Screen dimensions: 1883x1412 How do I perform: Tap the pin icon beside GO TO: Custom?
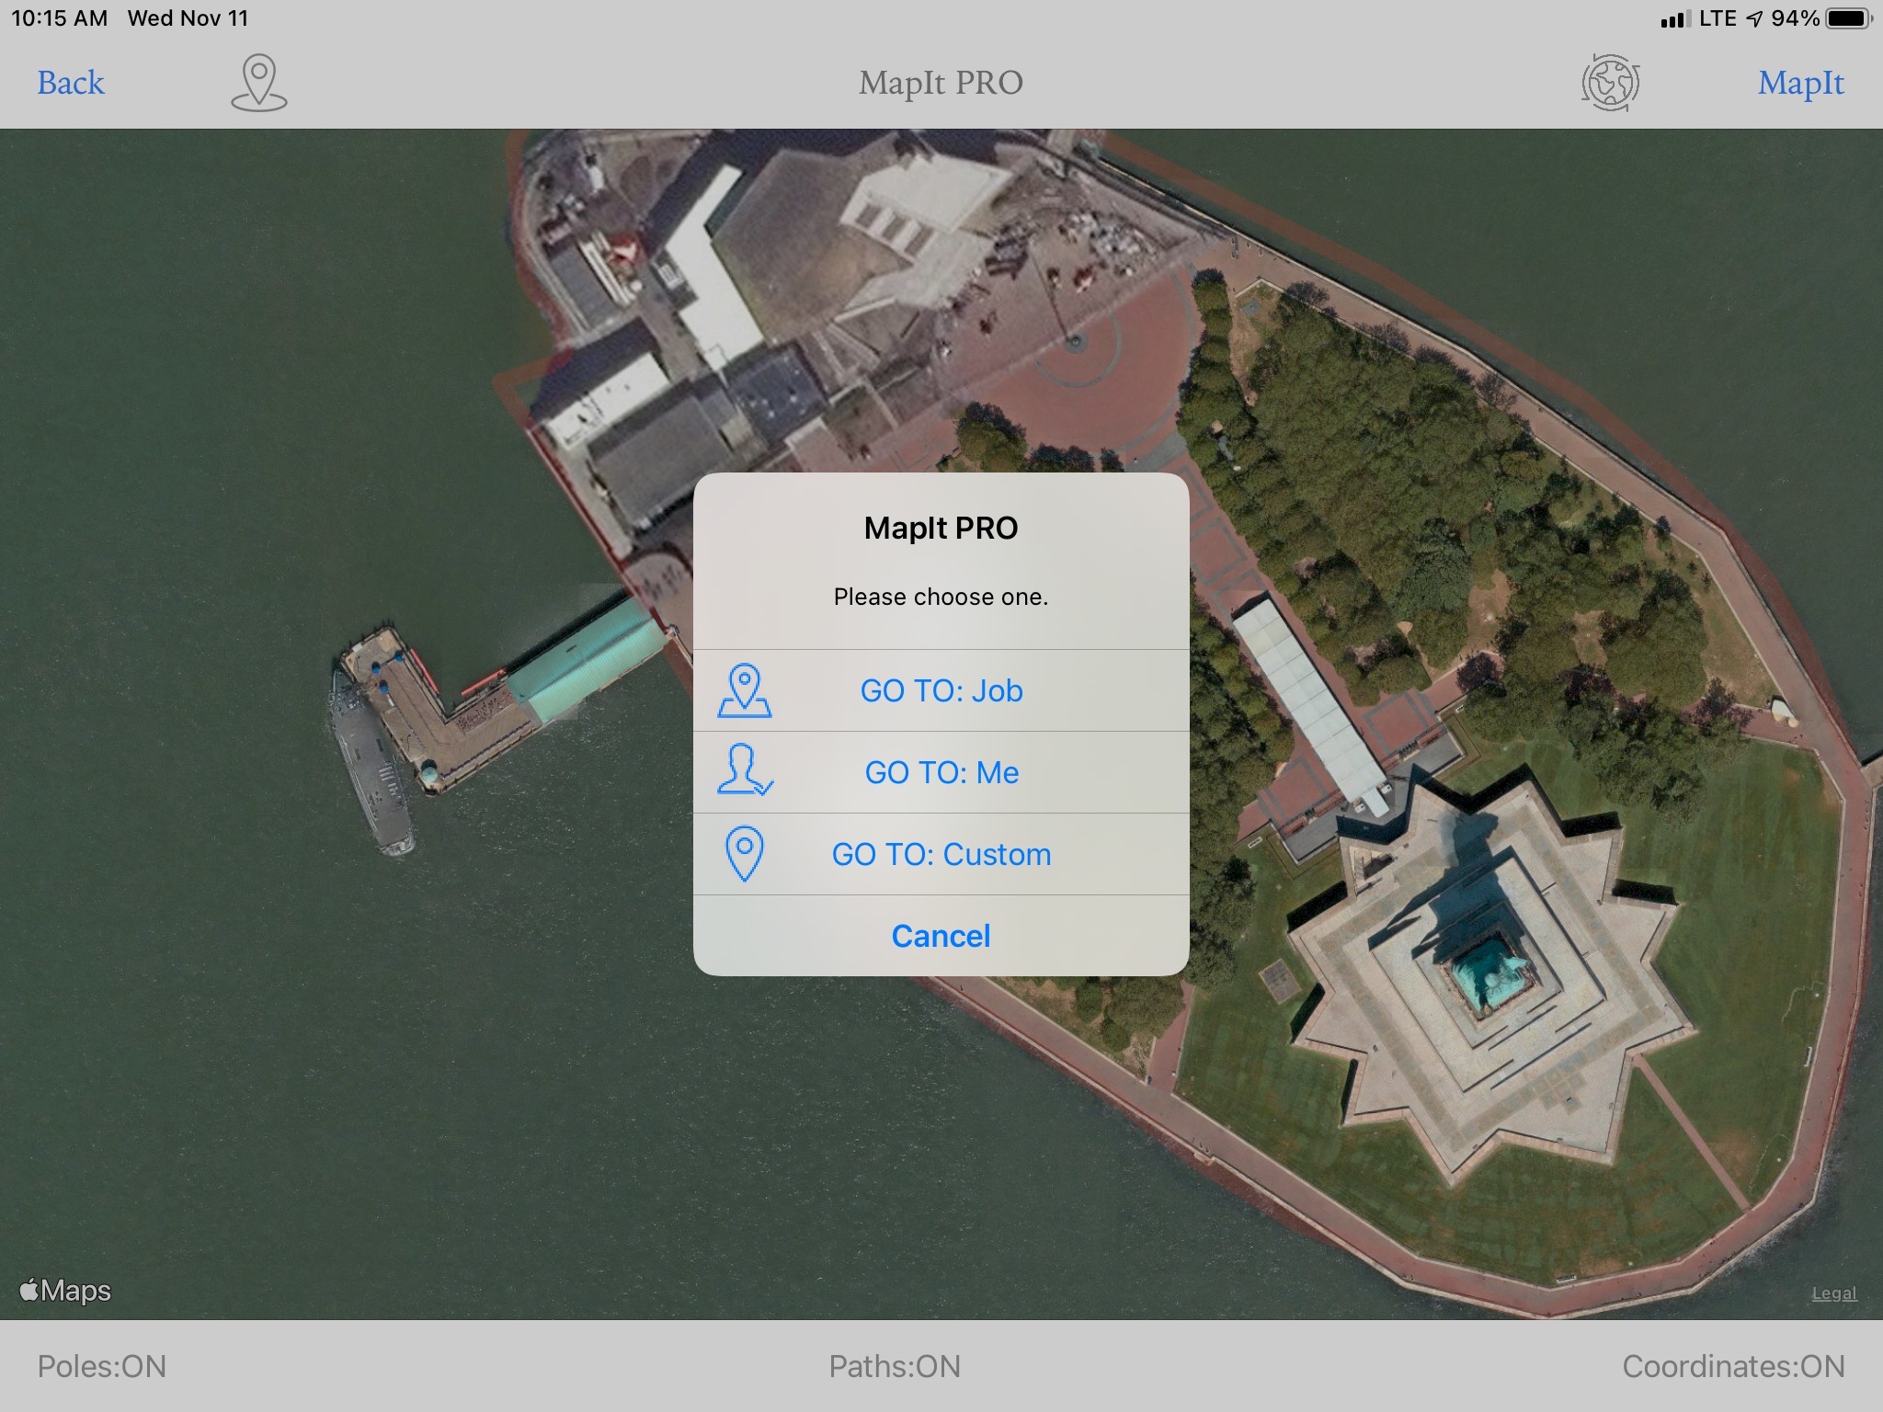click(x=745, y=854)
